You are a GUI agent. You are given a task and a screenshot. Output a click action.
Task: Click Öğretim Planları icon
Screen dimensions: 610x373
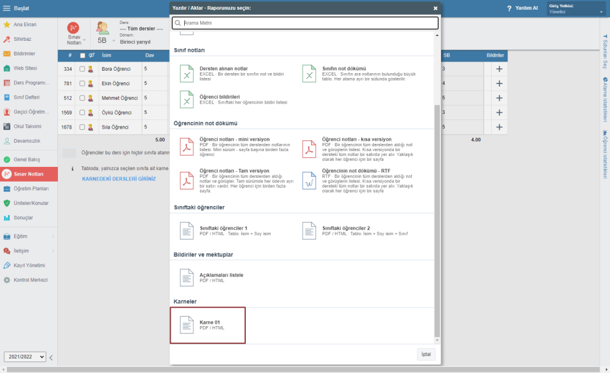pyautogui.click(x=7, y=189)
